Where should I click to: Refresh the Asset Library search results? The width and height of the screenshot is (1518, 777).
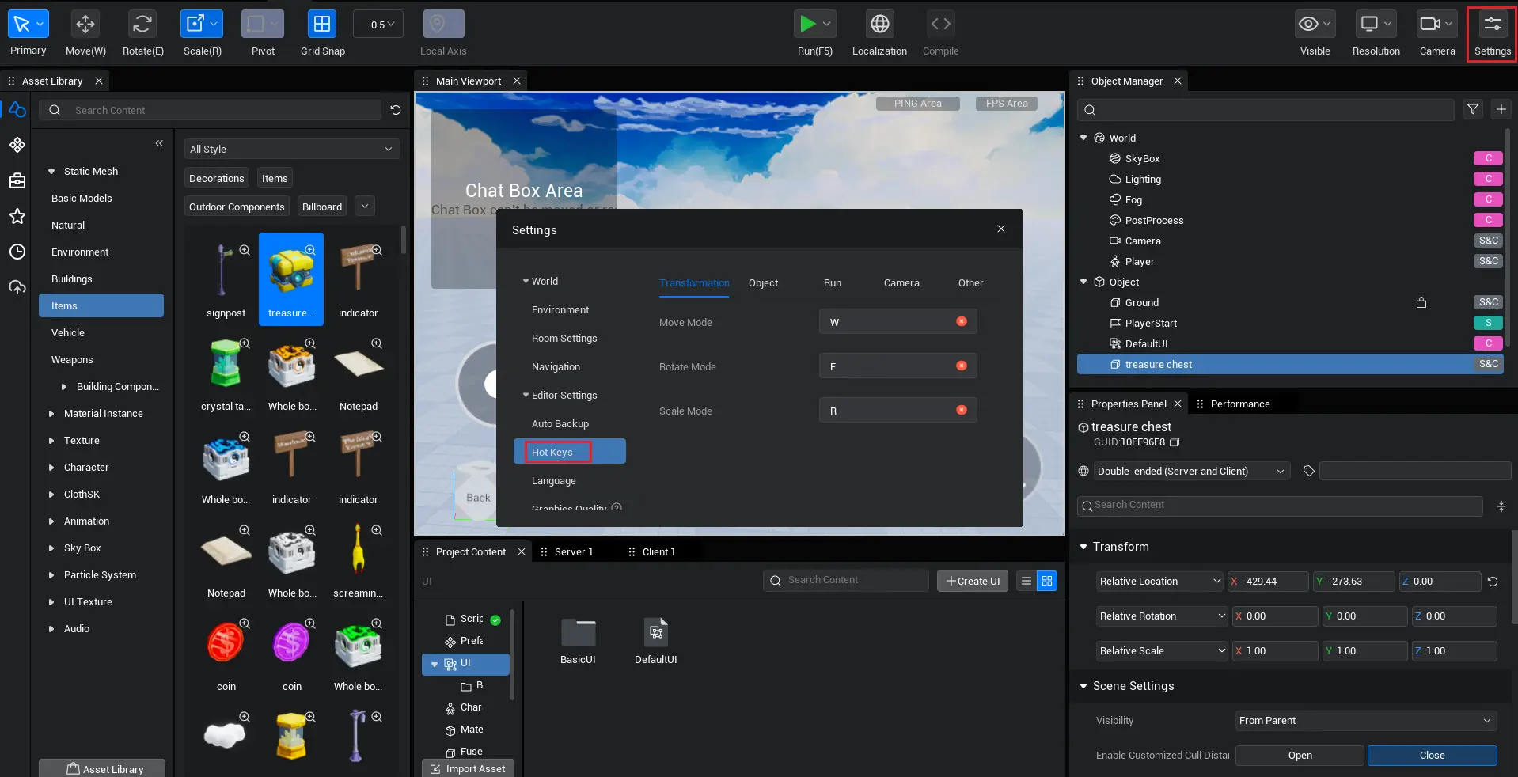click(x=396, y=110)
